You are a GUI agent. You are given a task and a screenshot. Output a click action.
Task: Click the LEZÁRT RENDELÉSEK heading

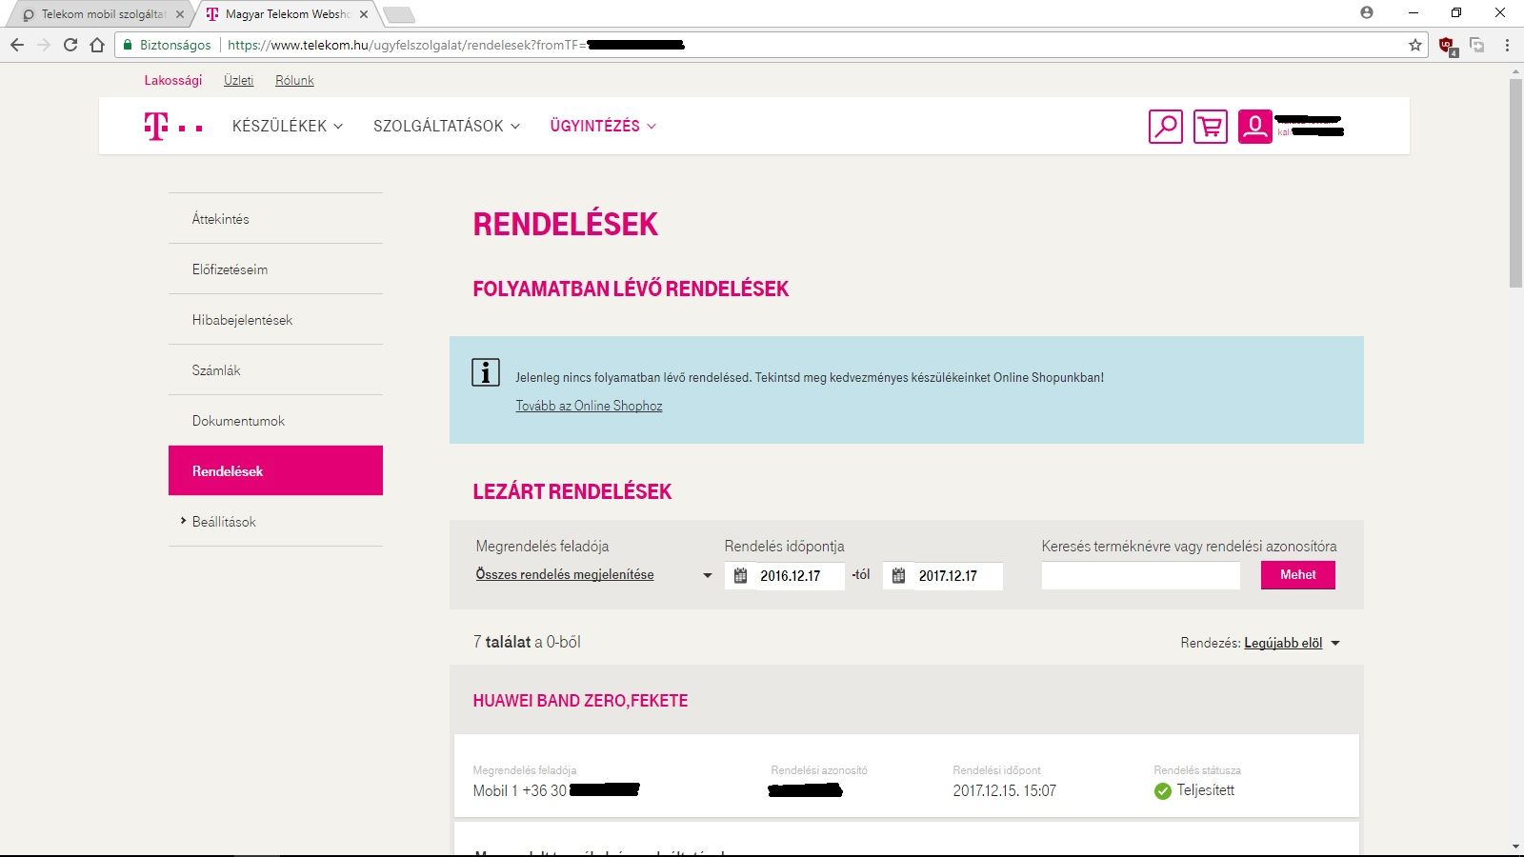(x=571, y=491)
